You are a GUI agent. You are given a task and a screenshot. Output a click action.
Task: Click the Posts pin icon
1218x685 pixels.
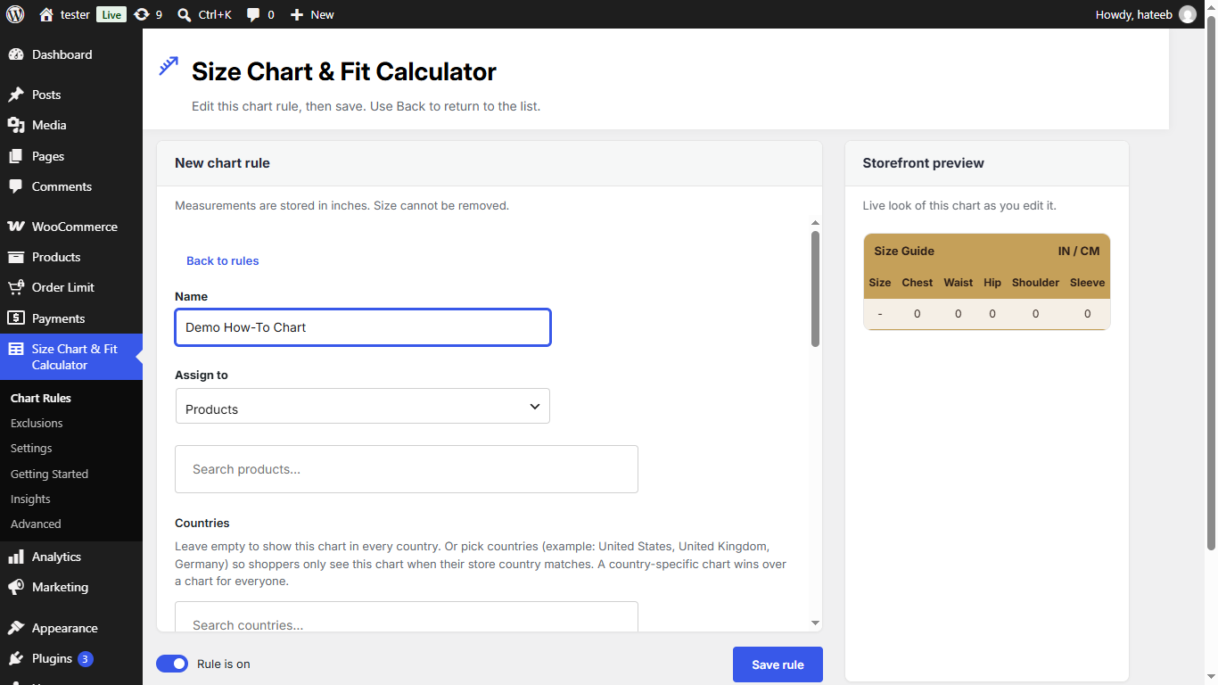click(x=16, y=95)
